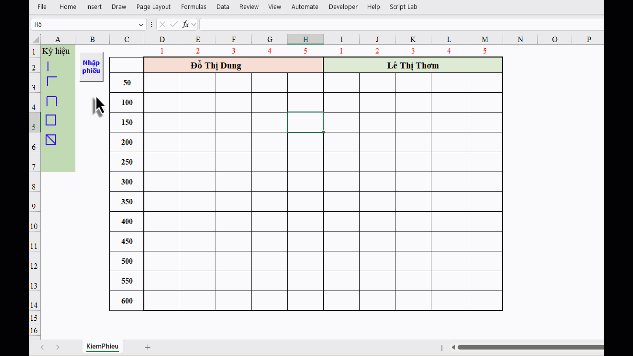Click the square symbol in column A
Image resolution: width=633 pixels, height=356 pixels.
pos(51,120)
